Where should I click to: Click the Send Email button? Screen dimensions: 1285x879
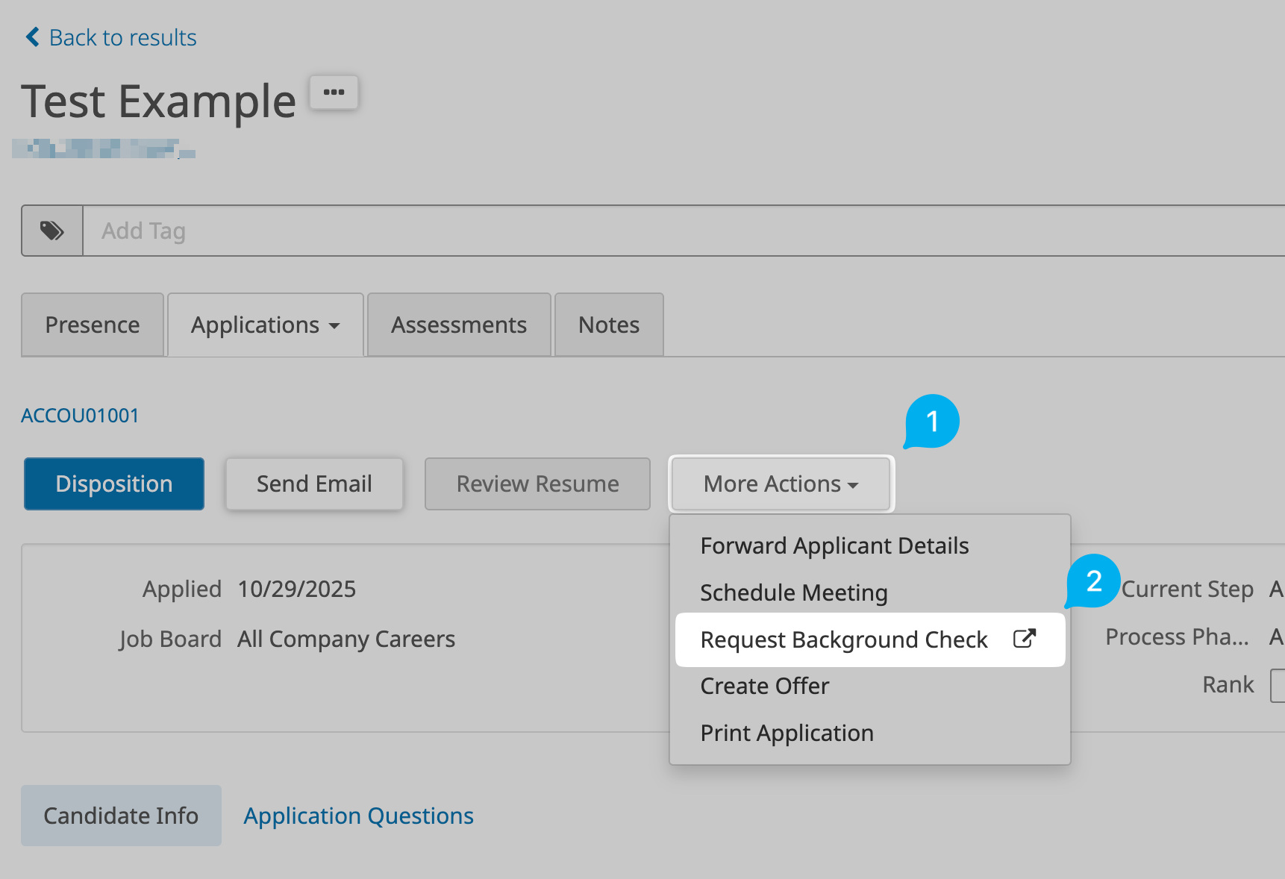pos(314,484)
